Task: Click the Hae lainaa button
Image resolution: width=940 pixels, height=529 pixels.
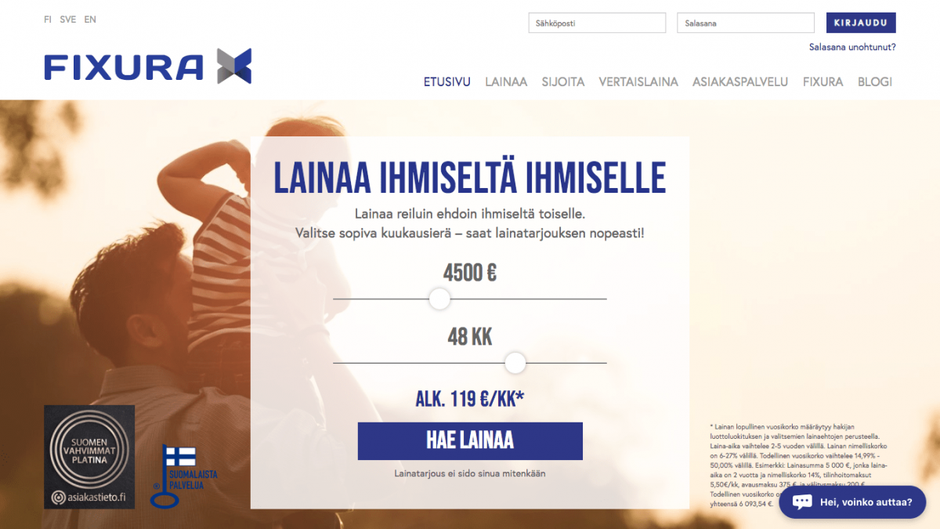Action: [x=470, y=440]
